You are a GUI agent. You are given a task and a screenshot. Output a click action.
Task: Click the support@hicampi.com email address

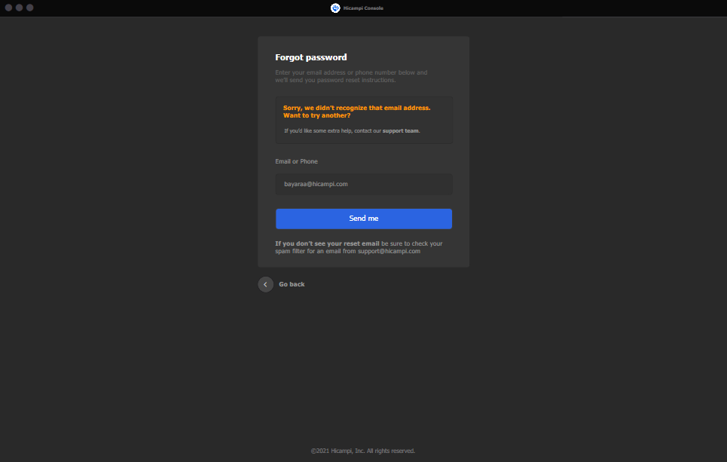pos(389,251)
